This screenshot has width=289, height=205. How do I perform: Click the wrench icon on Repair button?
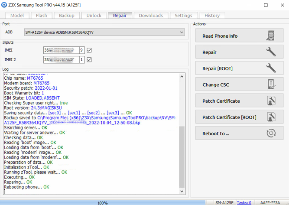coord(271,52)
